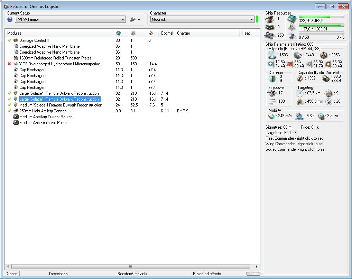Viewport: 352px width, 279px height.
Task: Toggle the Damage Control II active checkmark
Action: (x=9, y=40)
